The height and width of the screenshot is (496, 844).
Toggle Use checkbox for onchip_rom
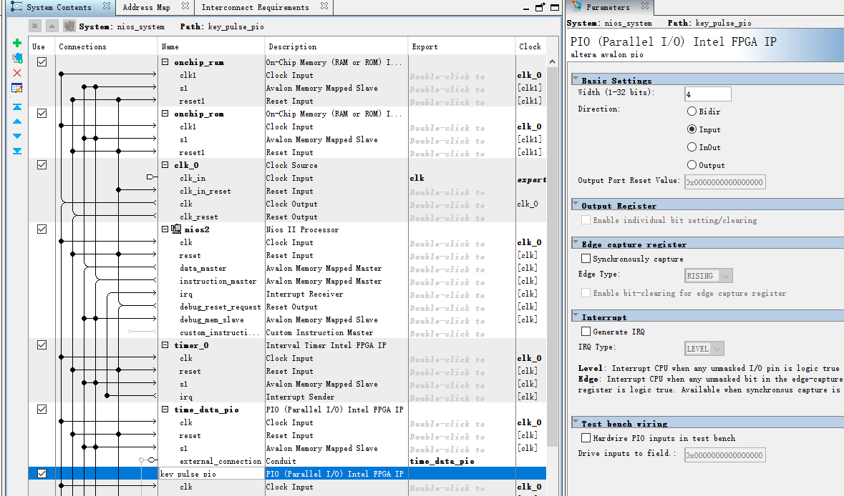[42, 114]
